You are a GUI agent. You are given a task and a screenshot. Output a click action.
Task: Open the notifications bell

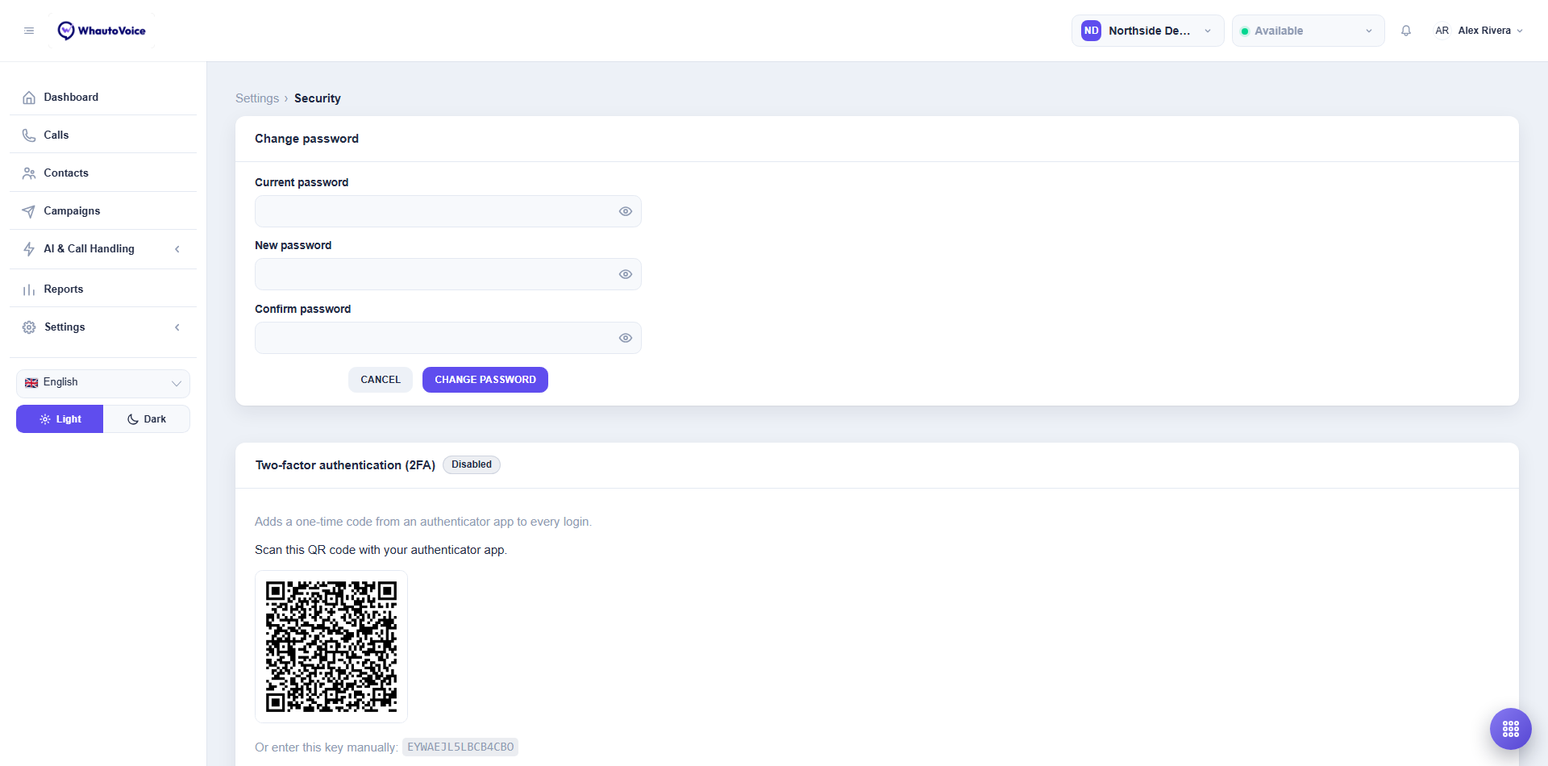1406,31
